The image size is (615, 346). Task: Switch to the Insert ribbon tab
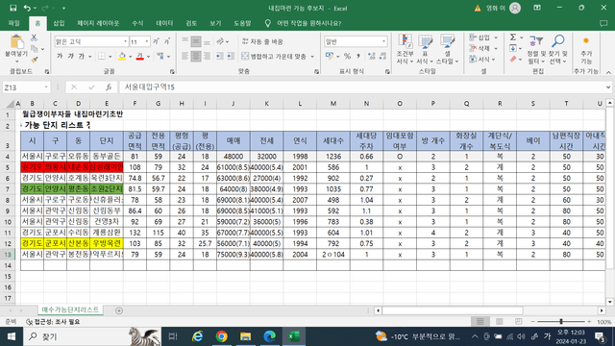pos(59,23)
